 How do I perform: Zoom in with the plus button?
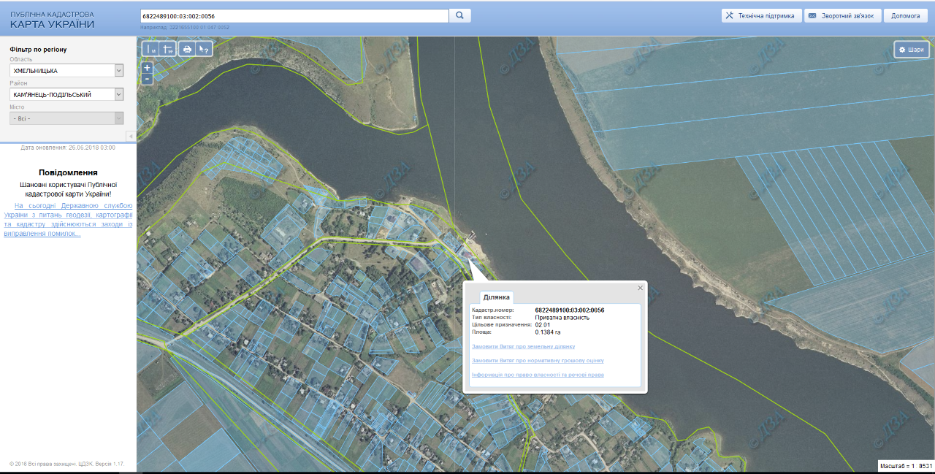pyautogui.click(x=147, y=67)
